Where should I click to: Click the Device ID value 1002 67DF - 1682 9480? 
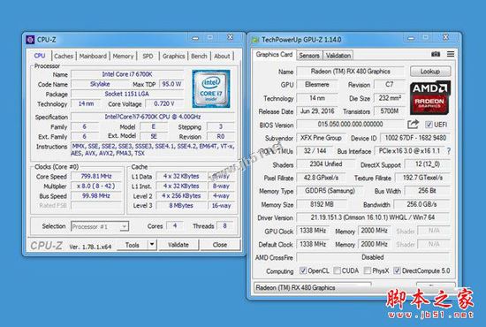[x=415, y=138]
